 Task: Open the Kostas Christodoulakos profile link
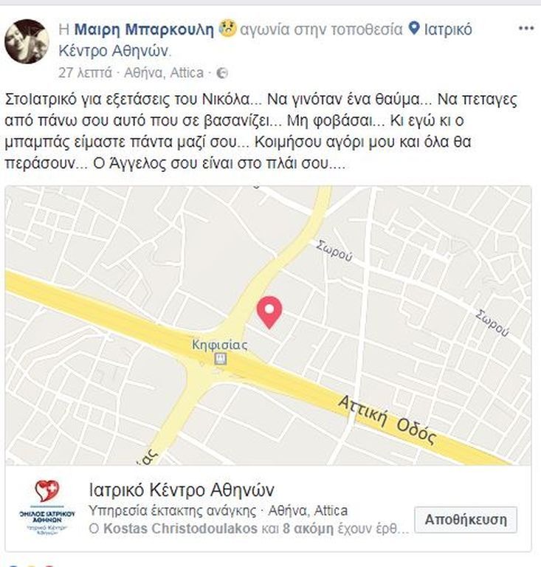tap(180, 529)
